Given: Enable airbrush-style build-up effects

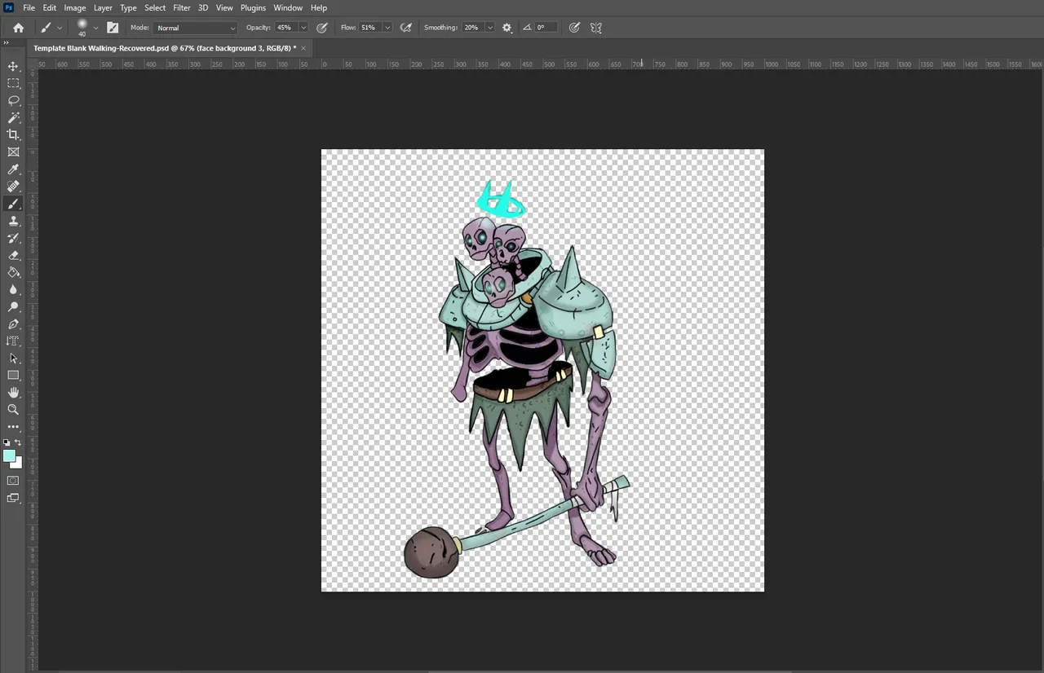Looking at the screenshot, I should coord(405,28).
